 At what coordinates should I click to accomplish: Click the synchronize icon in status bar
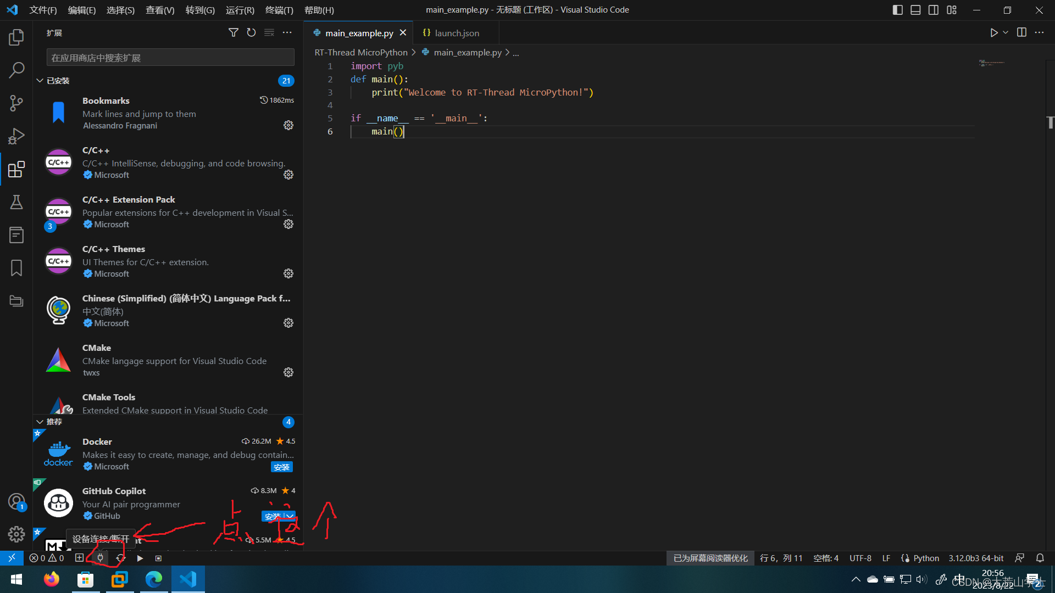pos(120,557)
